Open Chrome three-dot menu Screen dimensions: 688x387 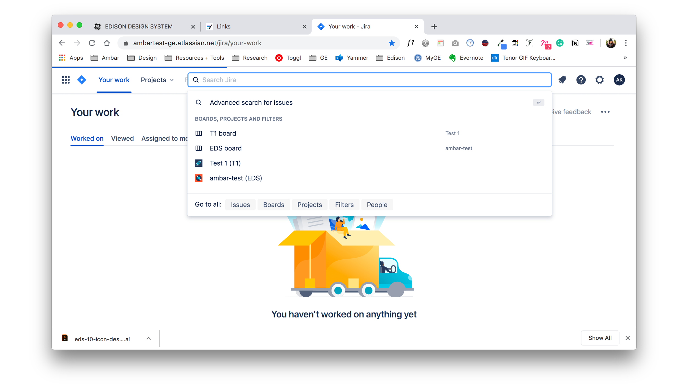[x=626, y=43]
